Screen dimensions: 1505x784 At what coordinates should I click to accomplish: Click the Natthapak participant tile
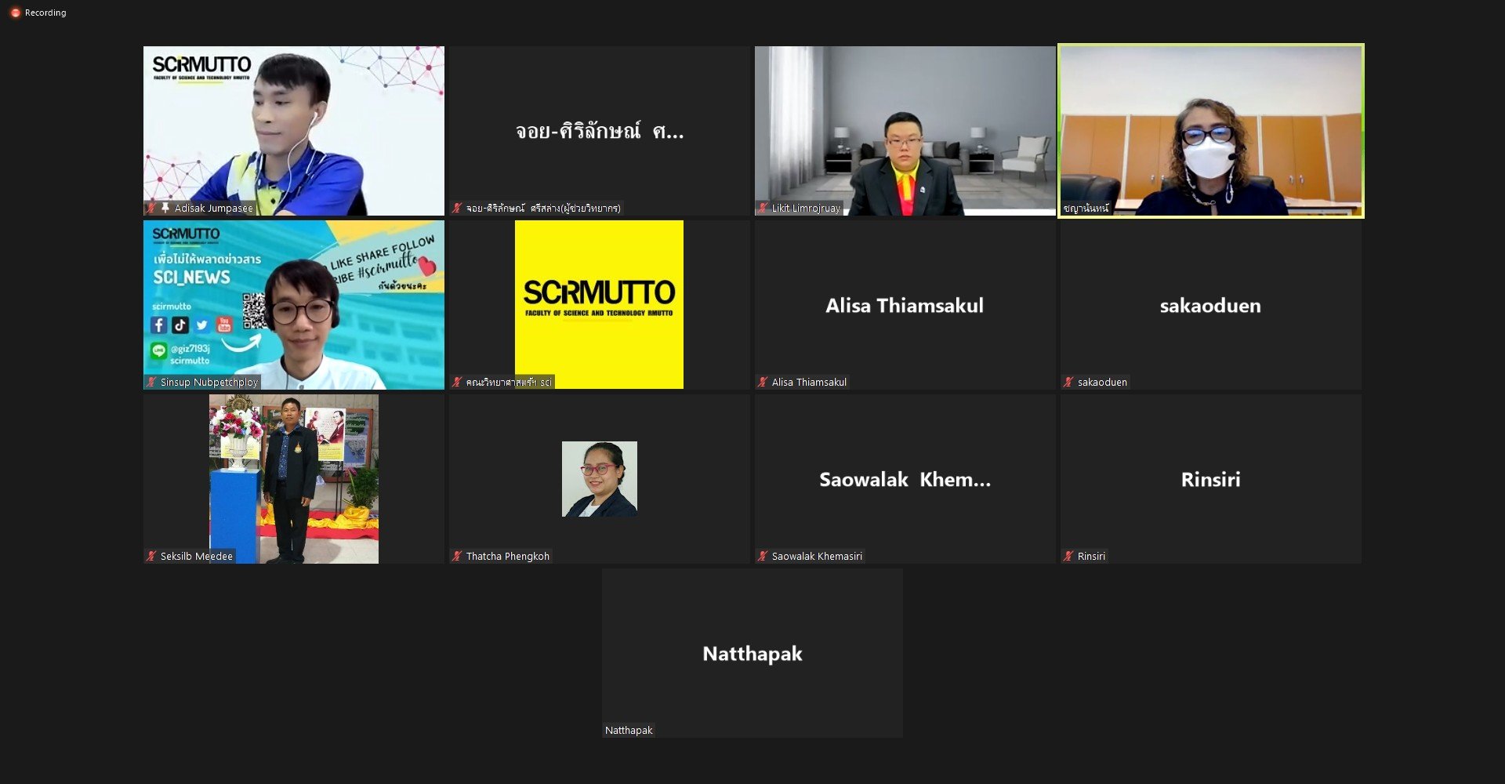tap(752, 653)
